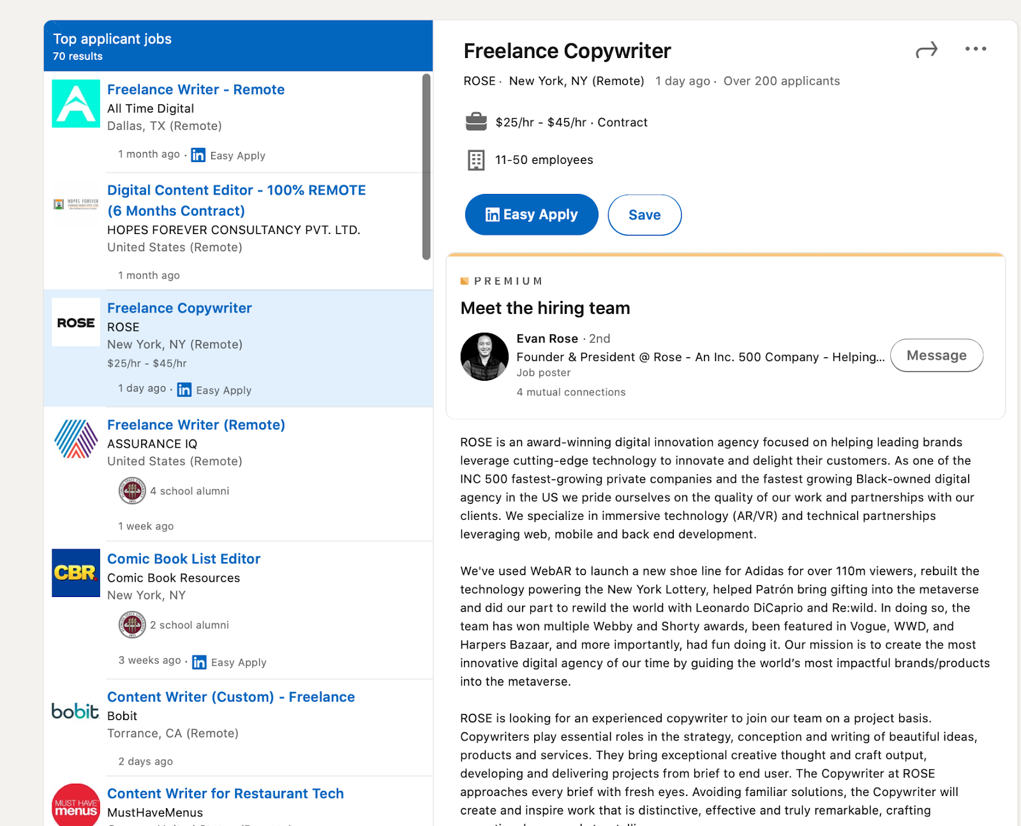Click the Easy Apply button

tap(531, 215)
